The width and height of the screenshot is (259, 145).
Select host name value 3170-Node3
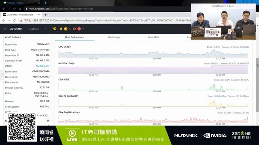tap(43, 44)
